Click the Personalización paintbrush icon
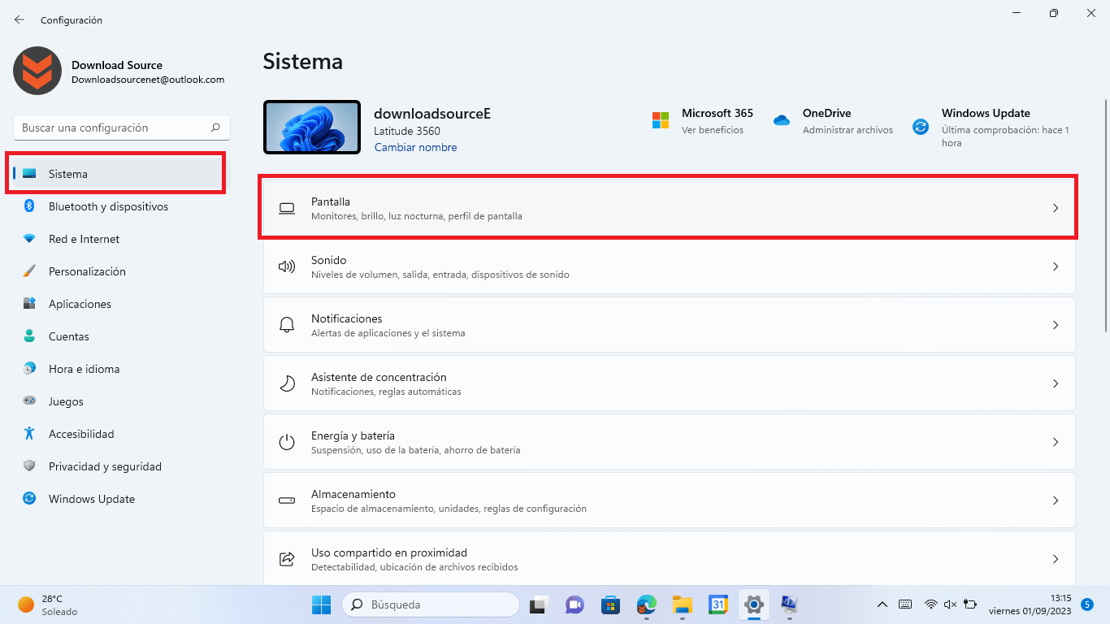Screen dimensions: 1110x624 [x=29, y=271]
